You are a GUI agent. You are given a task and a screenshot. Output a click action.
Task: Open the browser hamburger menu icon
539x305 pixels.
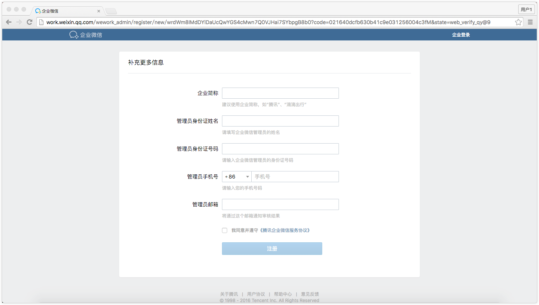pyautogui.click(x=530, y=22)
